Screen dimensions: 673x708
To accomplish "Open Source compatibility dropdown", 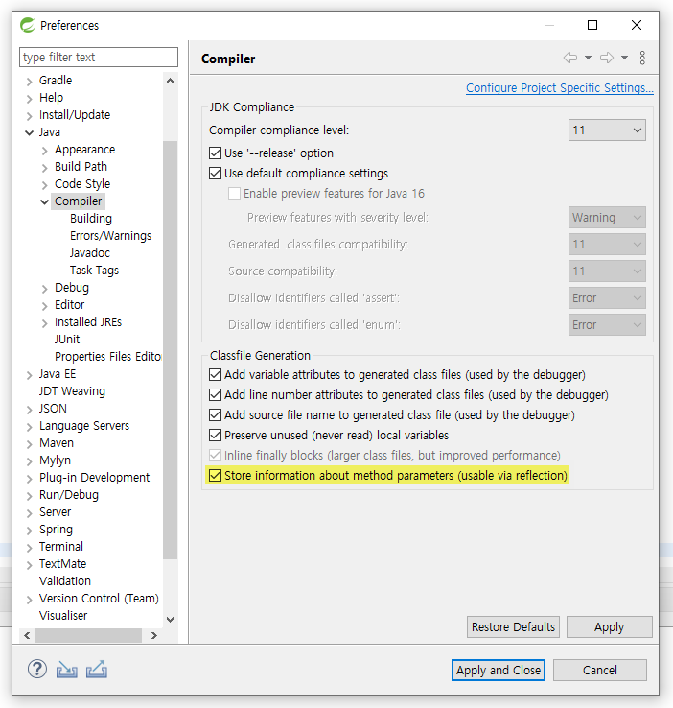I will point(607,271).
